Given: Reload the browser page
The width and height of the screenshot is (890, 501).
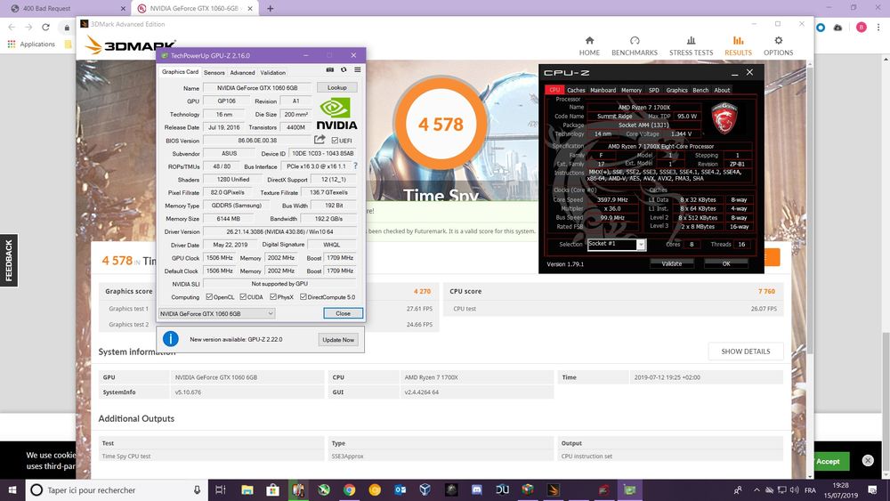Looking at the screenshot, I should tap(45, 28).
